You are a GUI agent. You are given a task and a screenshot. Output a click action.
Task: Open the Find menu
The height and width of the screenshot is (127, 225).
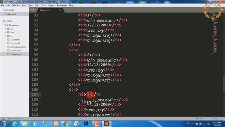[x=24, y=5]
